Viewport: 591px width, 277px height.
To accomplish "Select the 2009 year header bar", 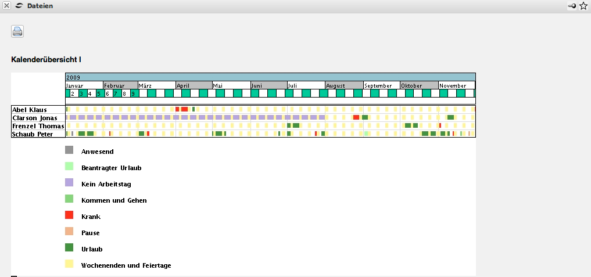I will (270, 77).
